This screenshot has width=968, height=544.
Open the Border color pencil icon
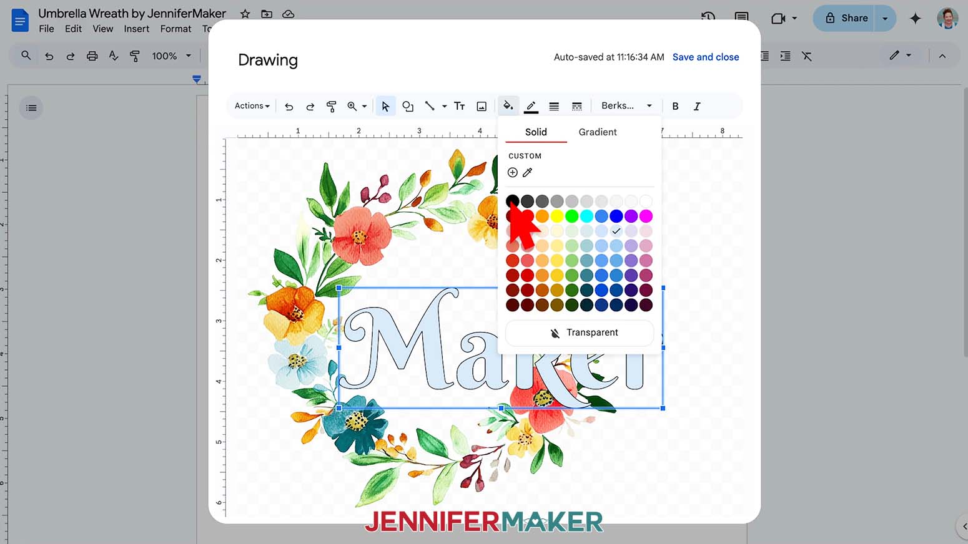(x=531, y=107)
